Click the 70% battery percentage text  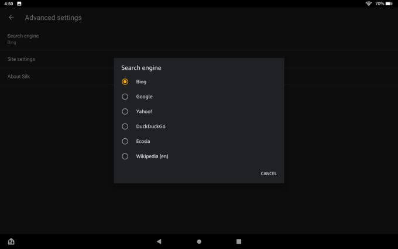tap(379, 4)
